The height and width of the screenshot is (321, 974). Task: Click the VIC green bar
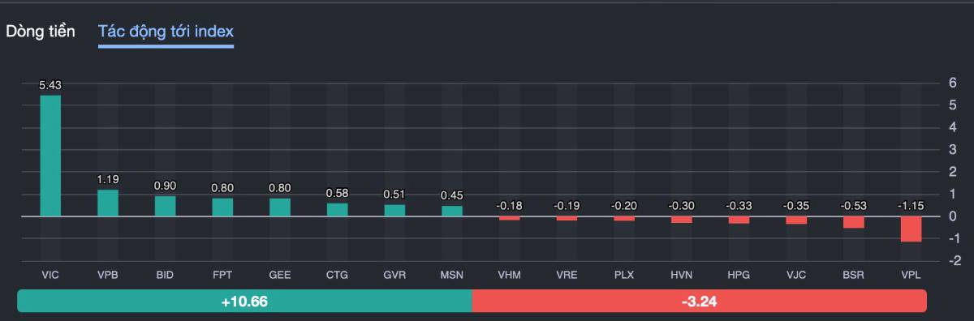50,156
